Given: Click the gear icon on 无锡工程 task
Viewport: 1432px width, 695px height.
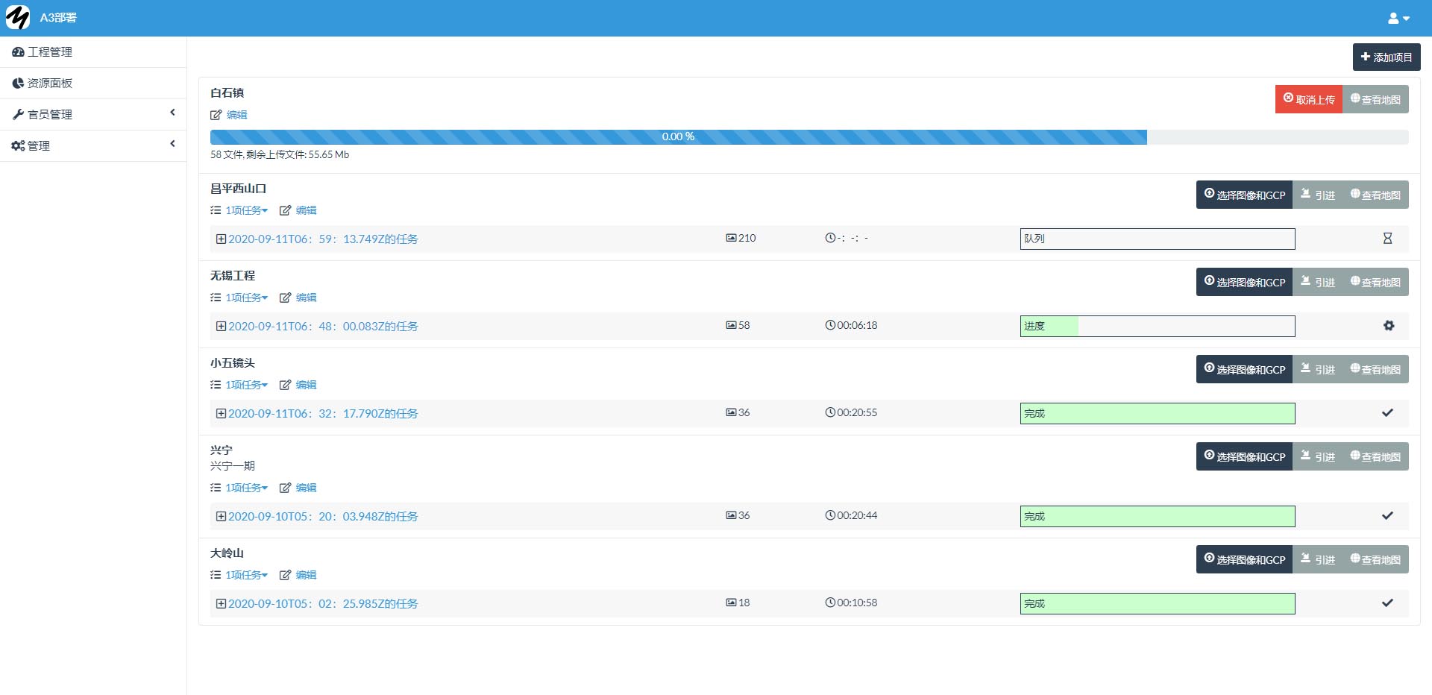Looking at the screenshot, I should coord(1388,326).
